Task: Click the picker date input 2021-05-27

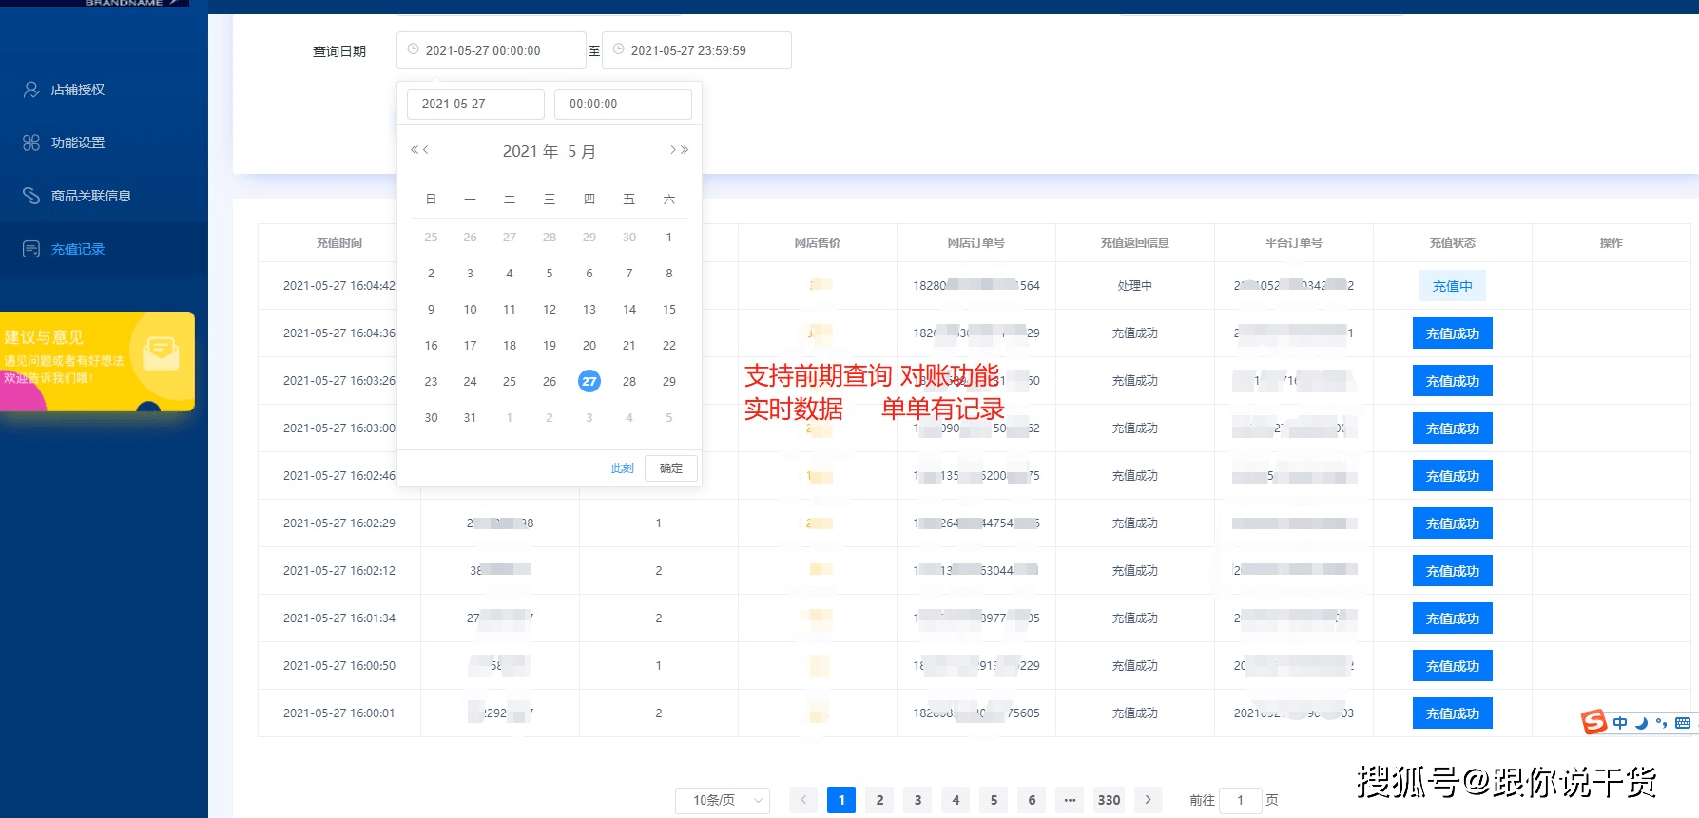Action: [475, 104]
